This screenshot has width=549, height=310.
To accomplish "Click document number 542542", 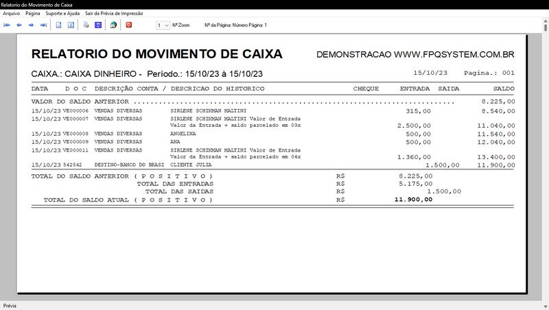I will tap(73, 165).
